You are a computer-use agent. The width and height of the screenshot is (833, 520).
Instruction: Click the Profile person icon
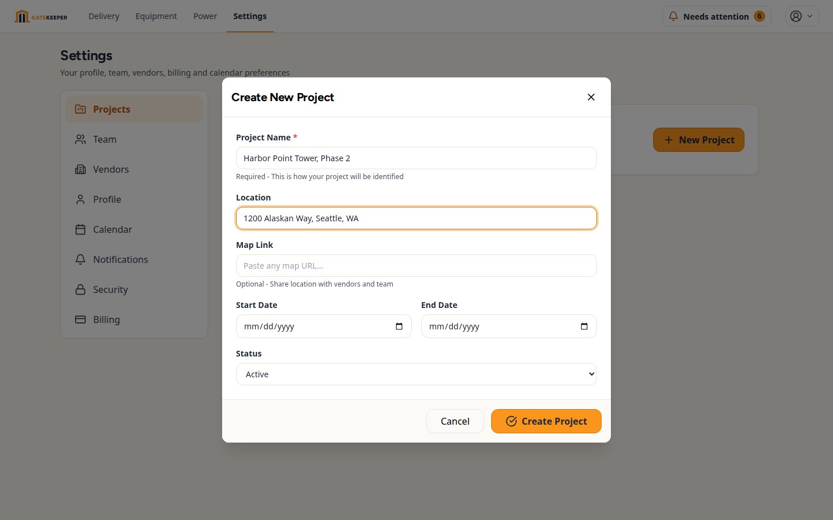tap(80, 199)
